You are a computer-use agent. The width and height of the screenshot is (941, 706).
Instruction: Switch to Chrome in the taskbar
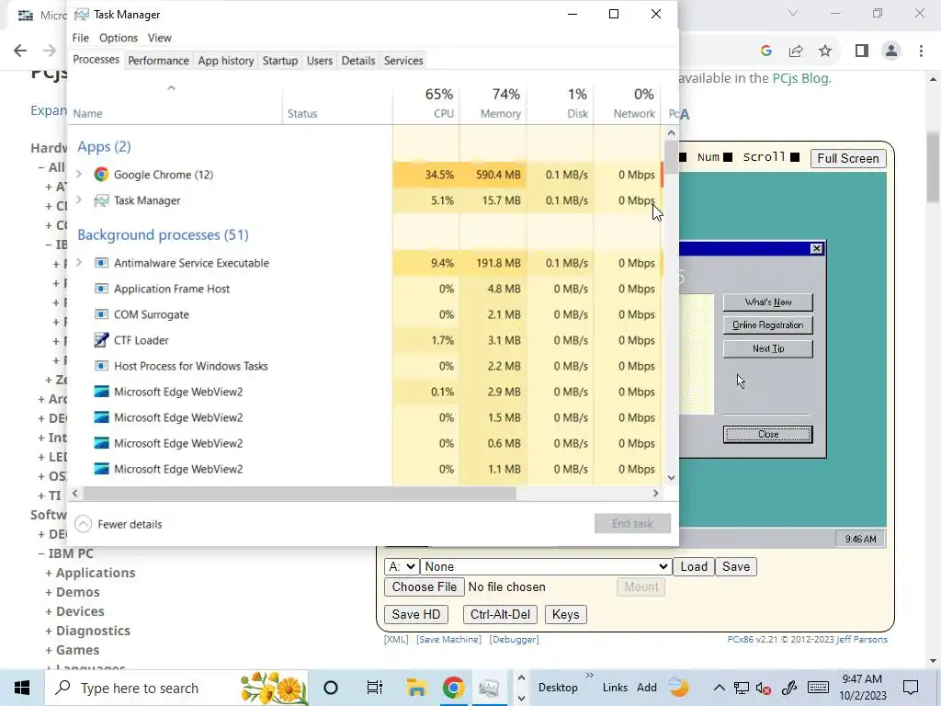(x=454, y=688)
